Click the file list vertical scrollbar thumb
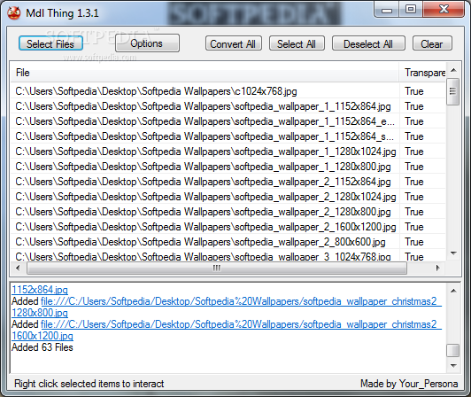471x397 pixels. coord(453,91)
